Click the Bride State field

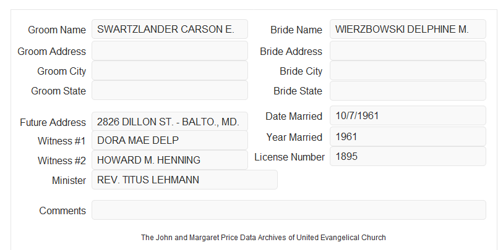[x=408, y=91]
